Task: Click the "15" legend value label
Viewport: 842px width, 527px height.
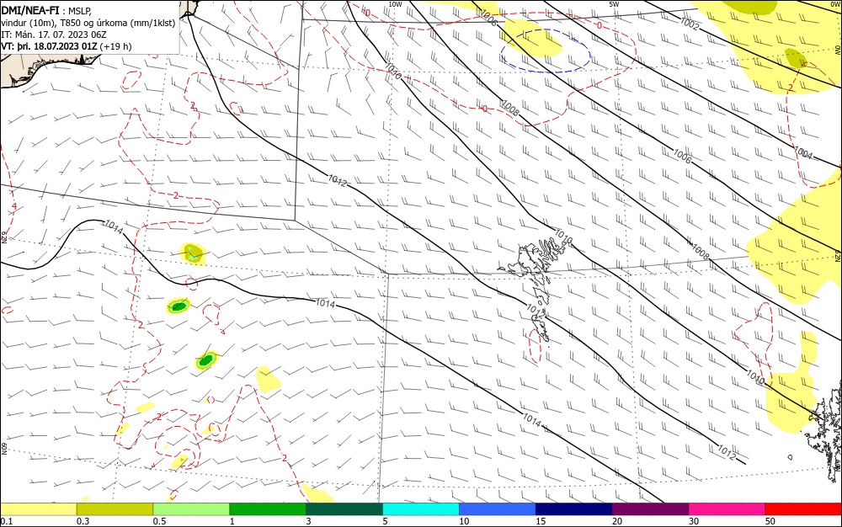Action: (541, 521)
